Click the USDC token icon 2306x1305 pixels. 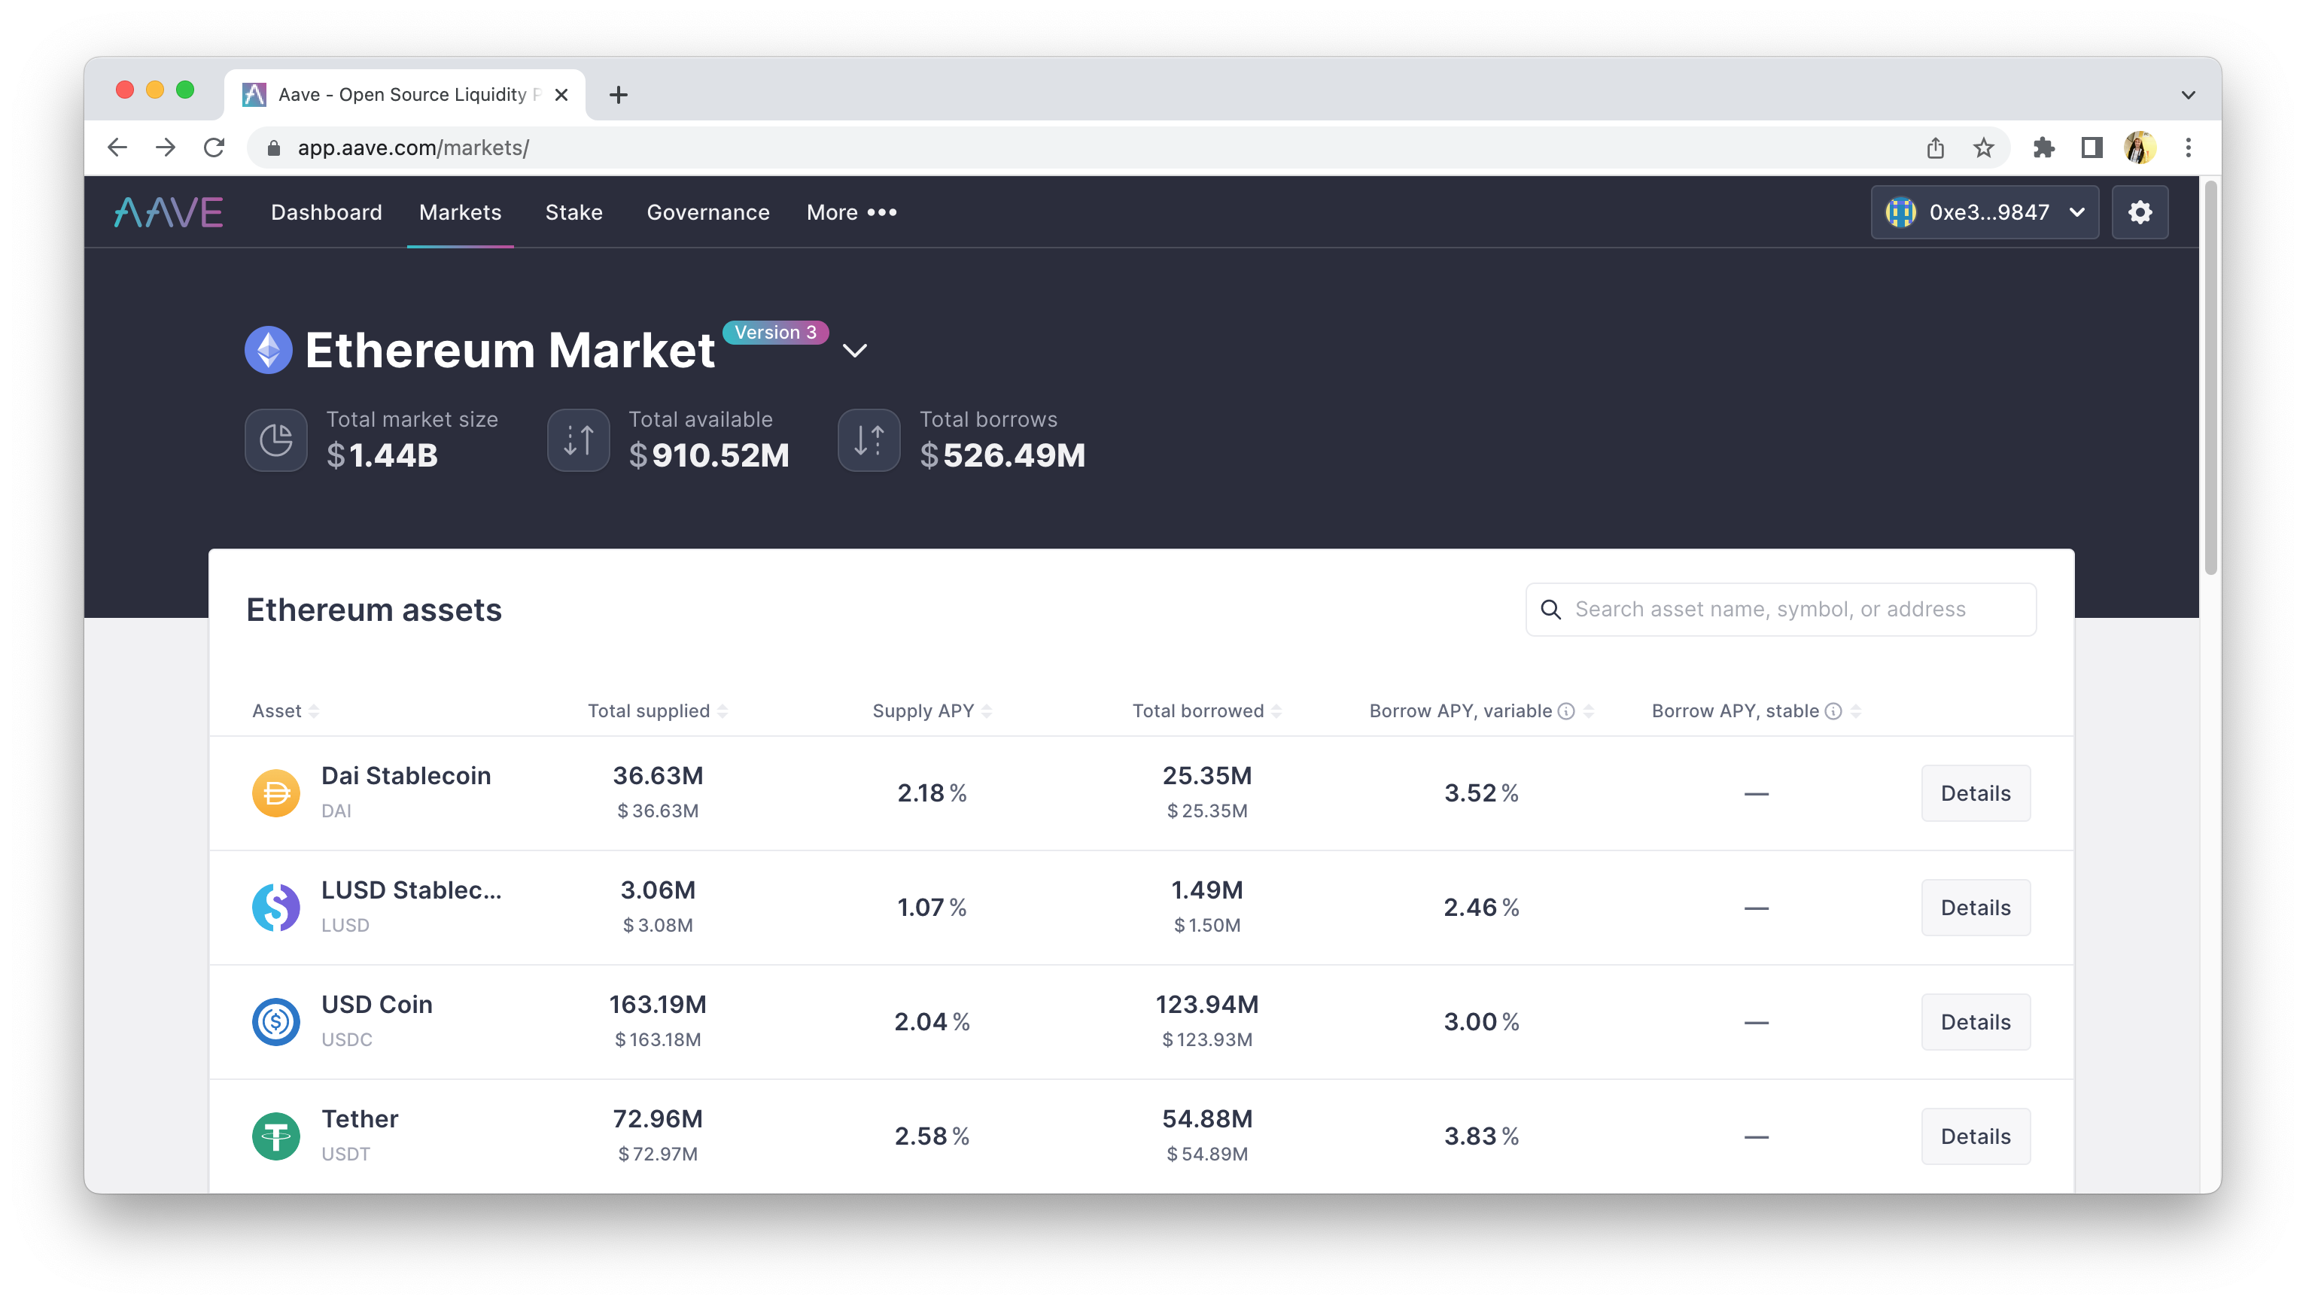pyautogui.click(x=276, y=1022)
